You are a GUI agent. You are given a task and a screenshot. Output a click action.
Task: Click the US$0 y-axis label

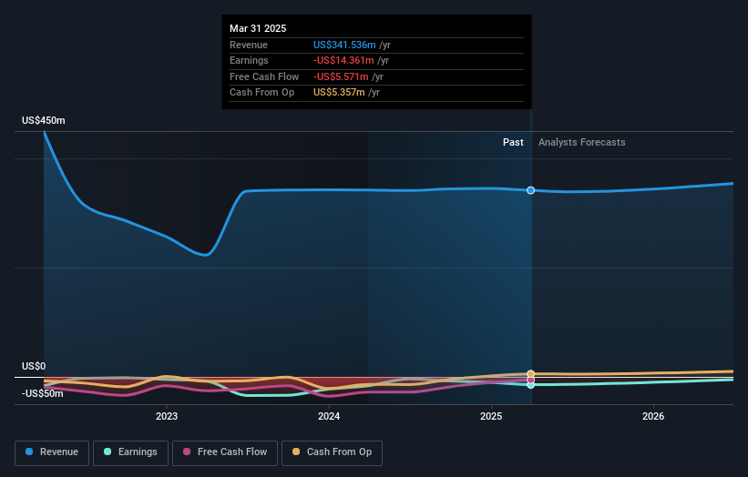(x=34, y=367)
